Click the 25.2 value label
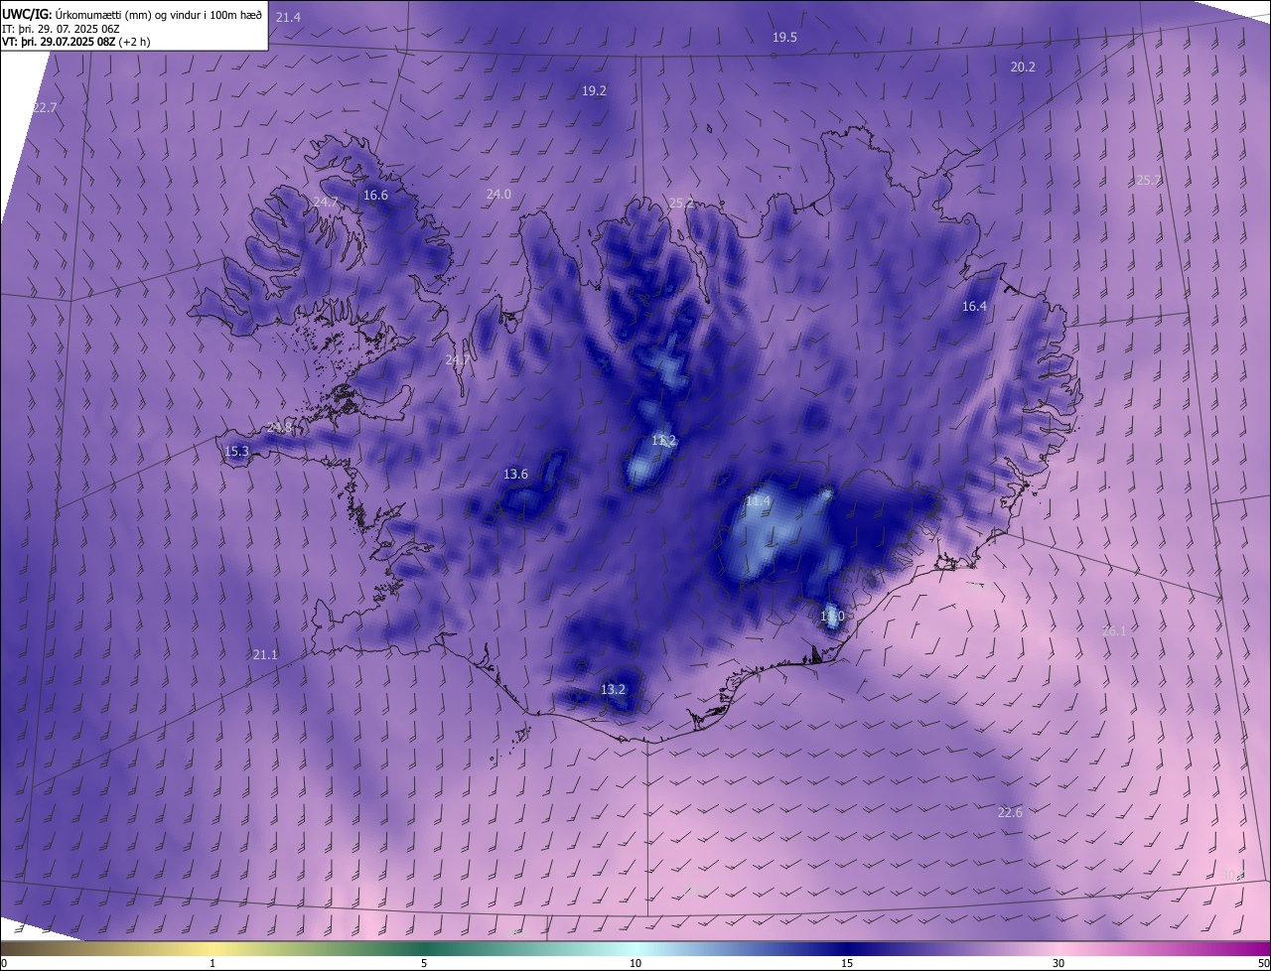Screen dimensions: 1271x971 point(681,203)
